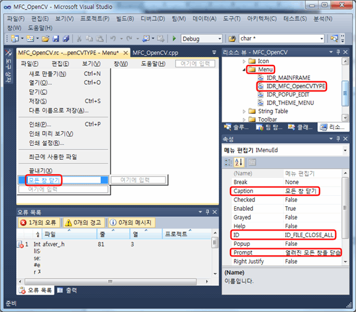Click the Caption property value field
The width and height of the screenshot is (356, 312).
point(312,191)
